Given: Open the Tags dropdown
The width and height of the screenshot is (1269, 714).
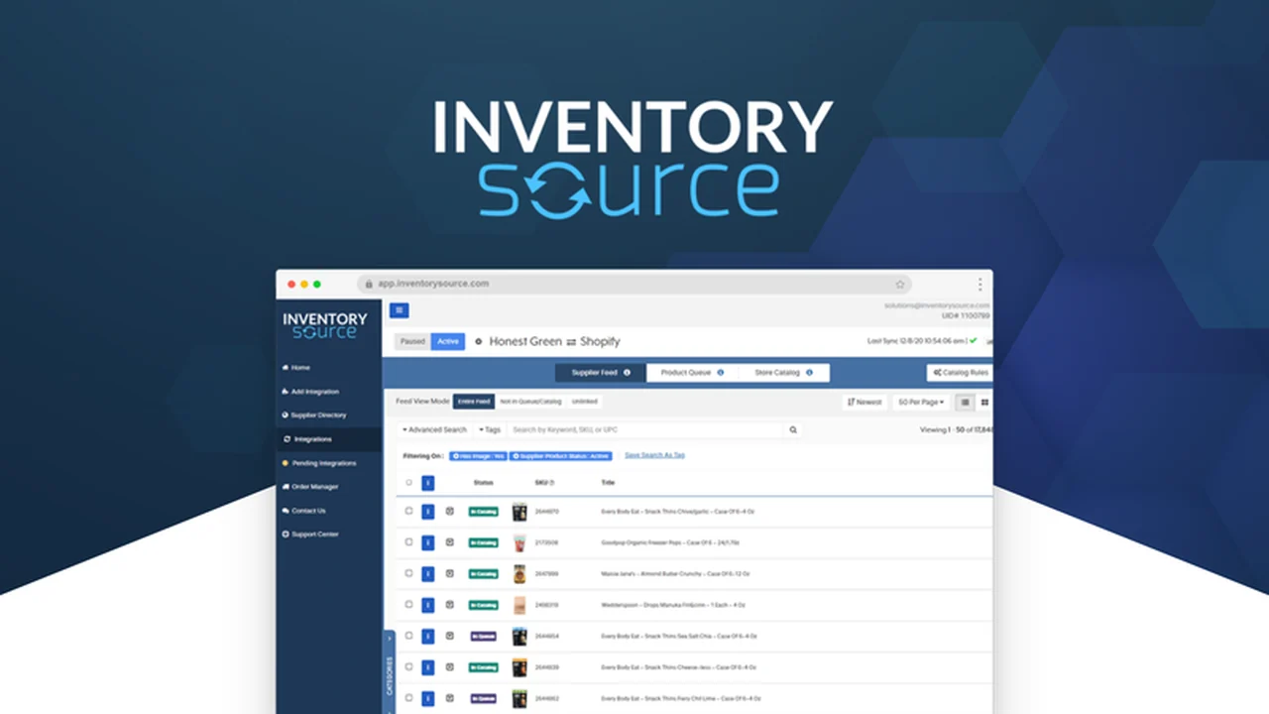Looking at the screenshot, I should click(x=490, y=429).
